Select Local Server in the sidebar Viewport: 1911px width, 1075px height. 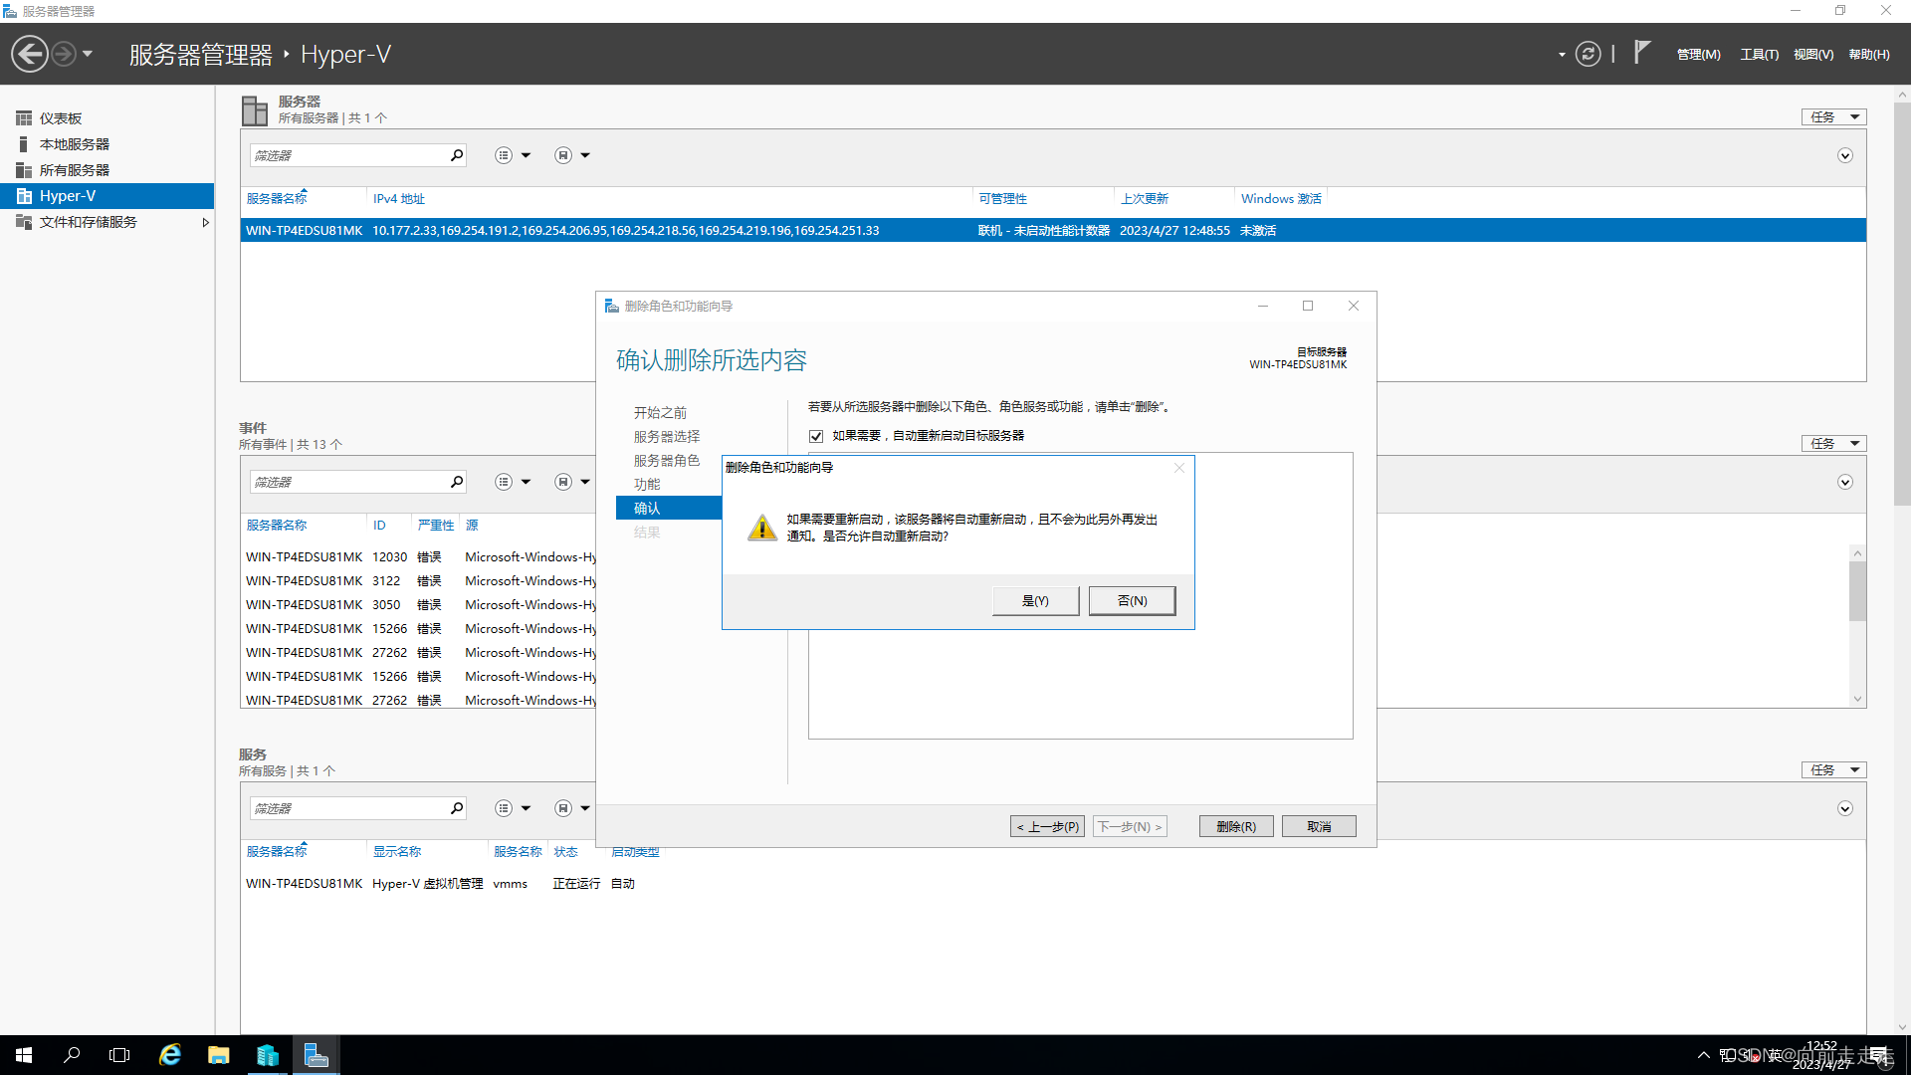coord(75,144)
